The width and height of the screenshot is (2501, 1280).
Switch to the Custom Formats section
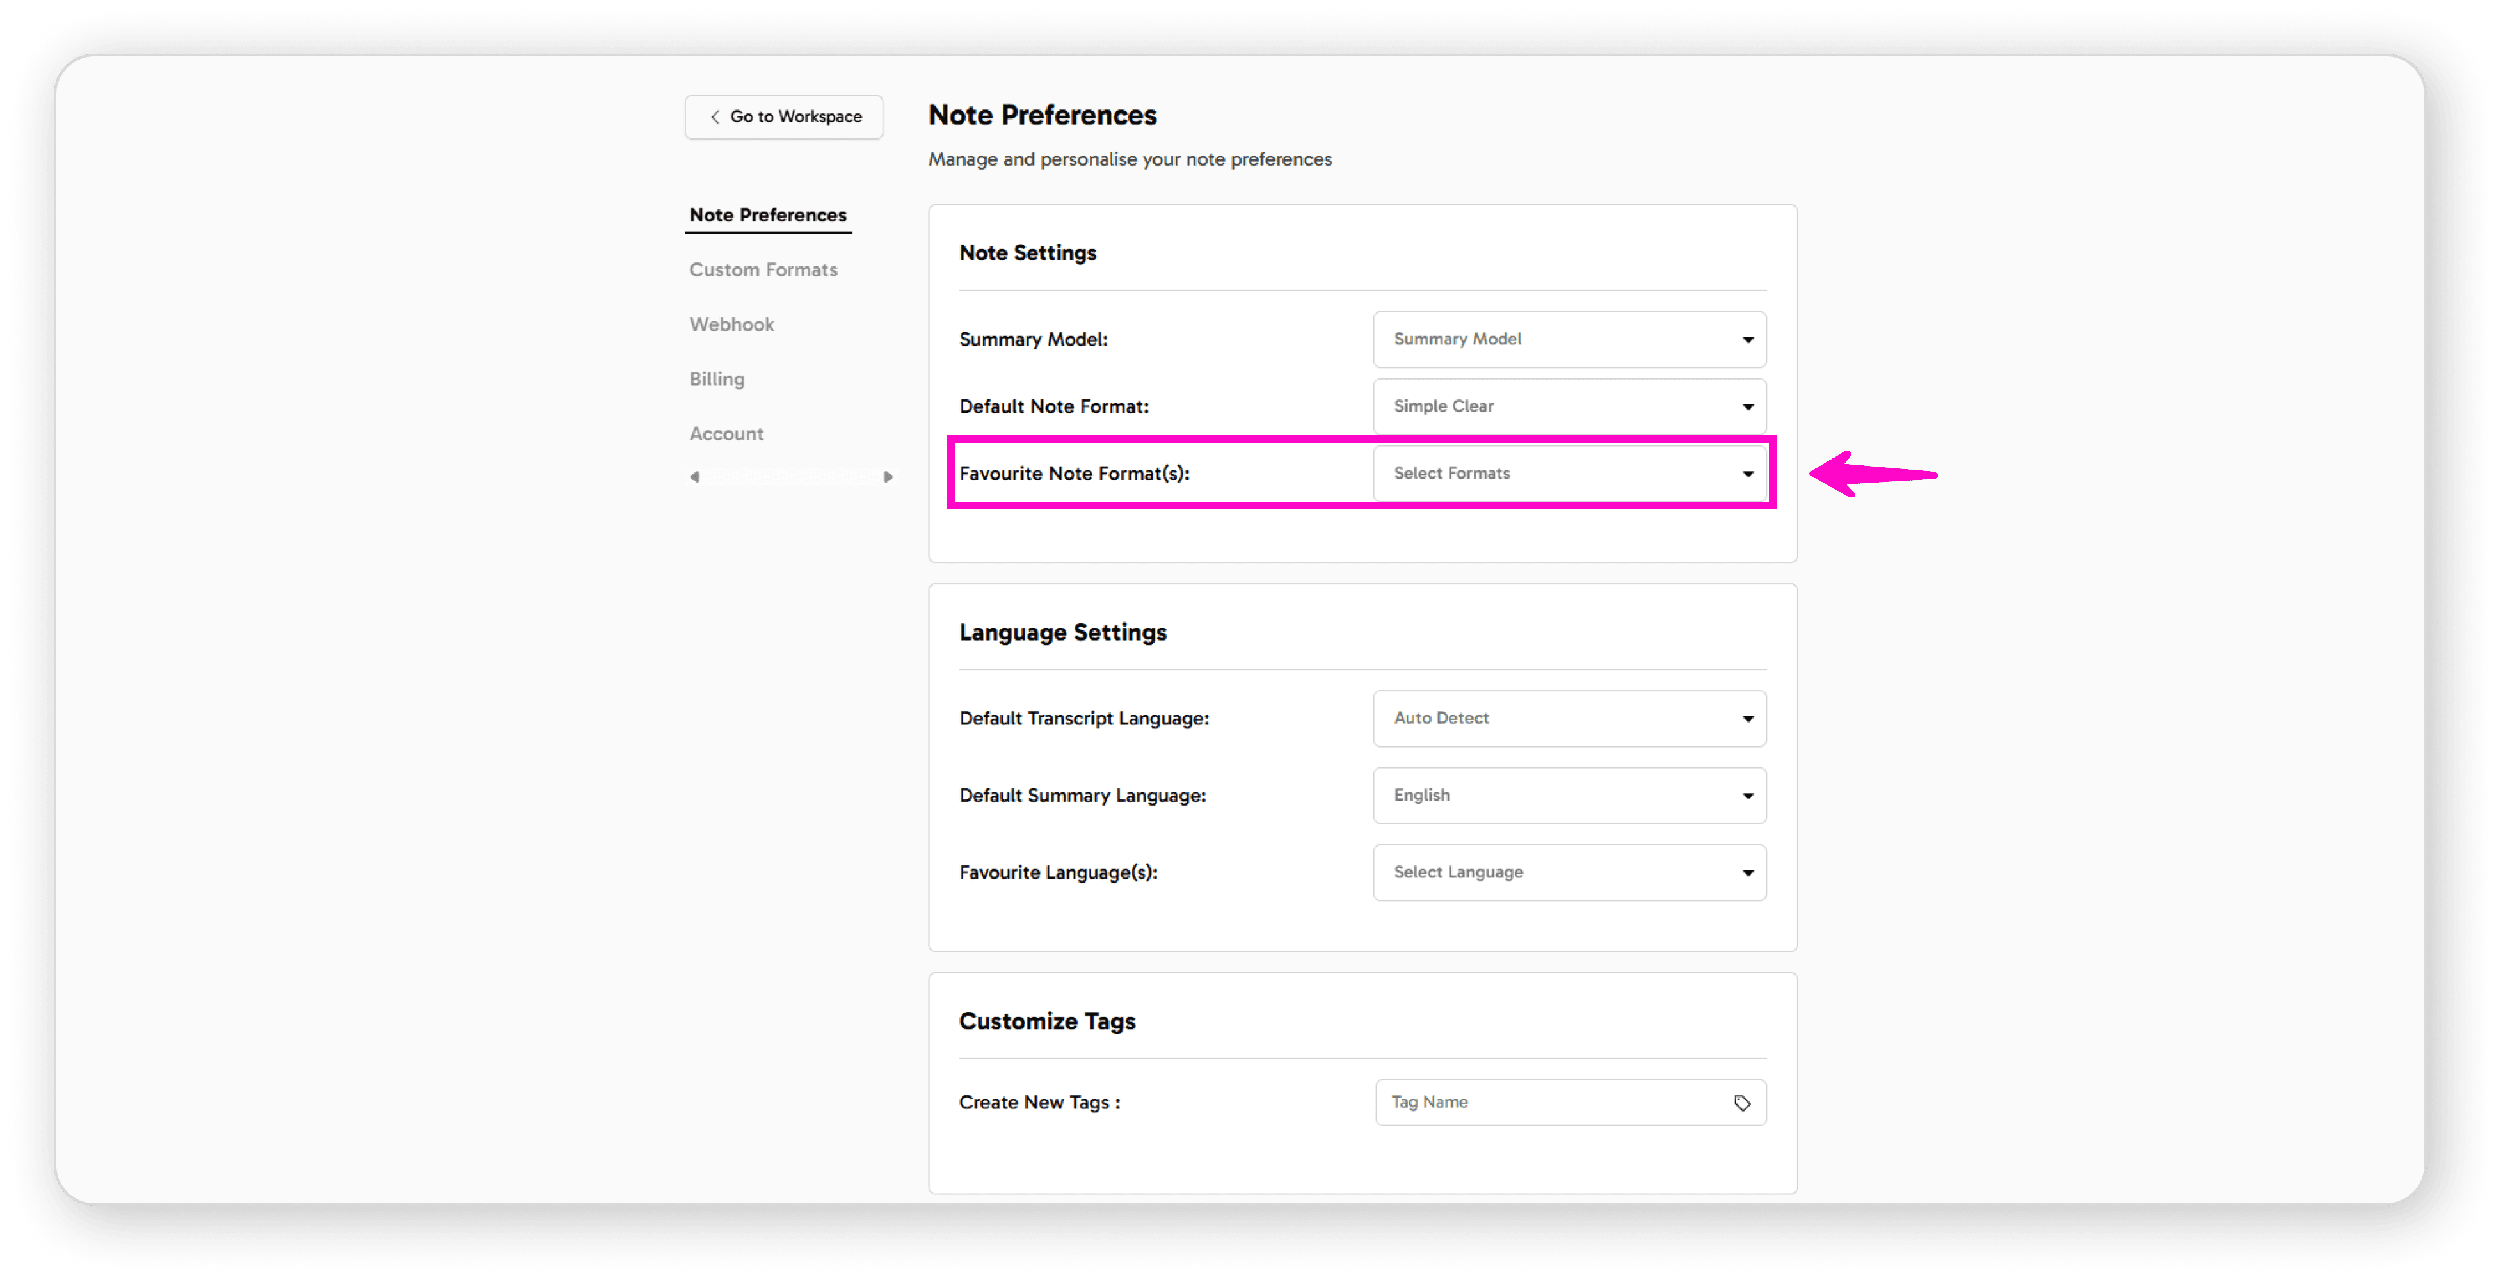click(763, 269)
